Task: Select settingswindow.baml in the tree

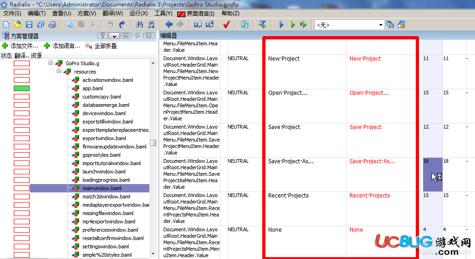Action: 105,247
